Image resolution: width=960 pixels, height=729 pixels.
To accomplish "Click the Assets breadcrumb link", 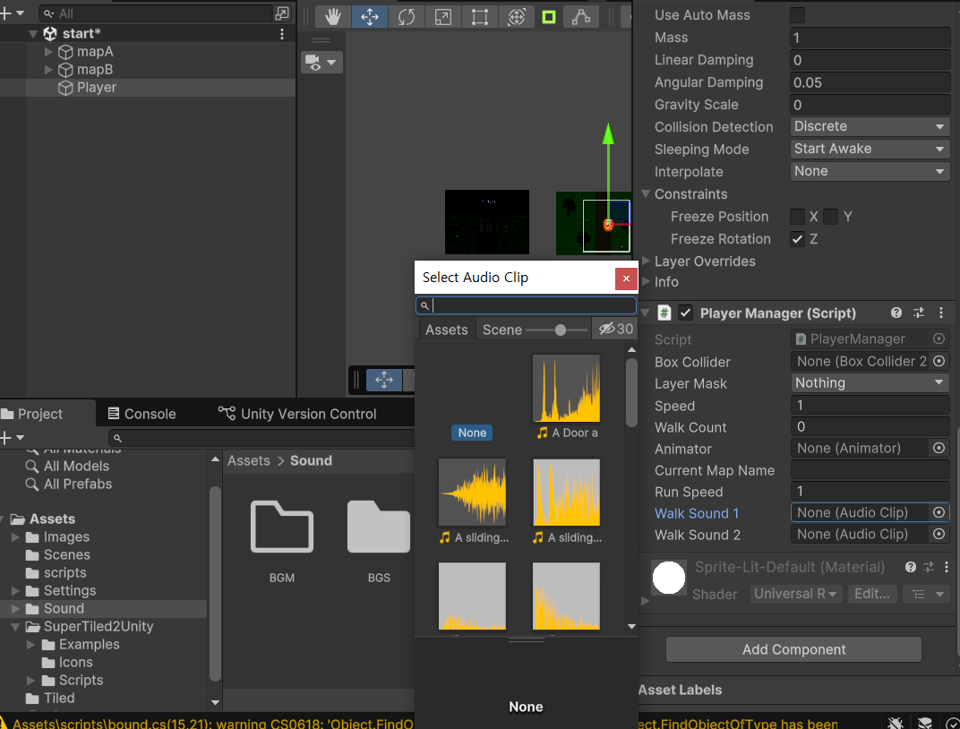I will pyautogui.click(x=249, y=460).
